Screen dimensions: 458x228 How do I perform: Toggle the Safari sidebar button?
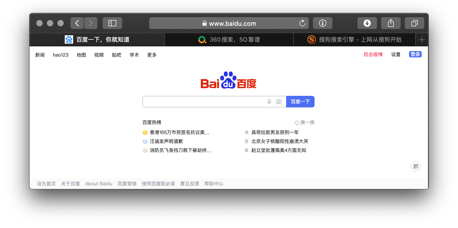point(112,23)
